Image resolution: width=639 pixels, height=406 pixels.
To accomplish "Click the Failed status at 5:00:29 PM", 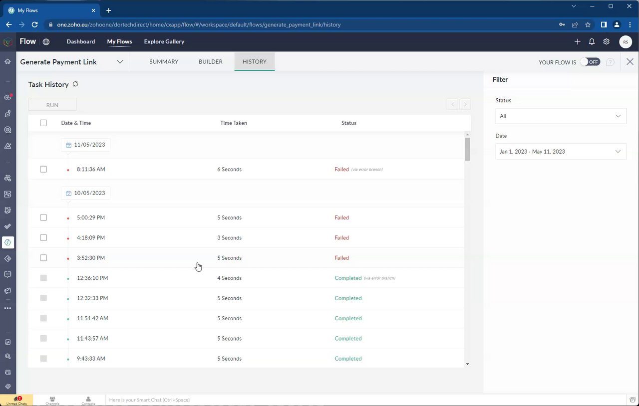I will (342, 217).
